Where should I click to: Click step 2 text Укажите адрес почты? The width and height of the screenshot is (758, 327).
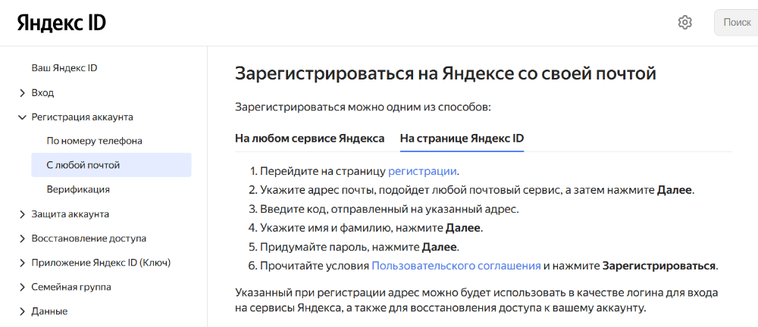click(477, 190)
